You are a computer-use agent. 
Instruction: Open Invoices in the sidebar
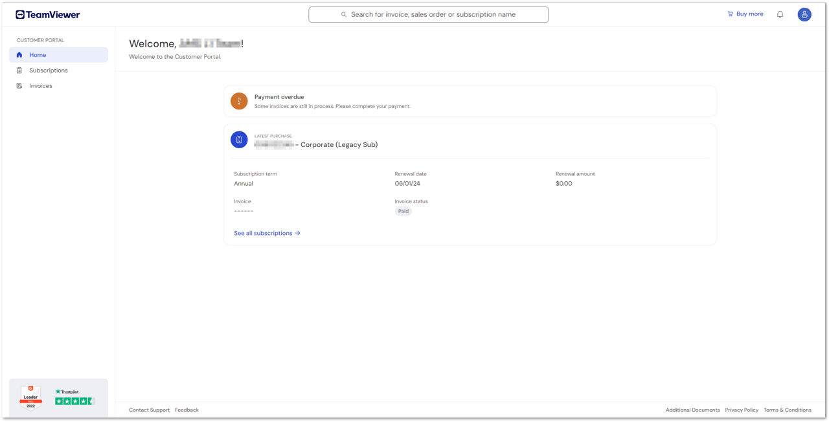(40, 86)
